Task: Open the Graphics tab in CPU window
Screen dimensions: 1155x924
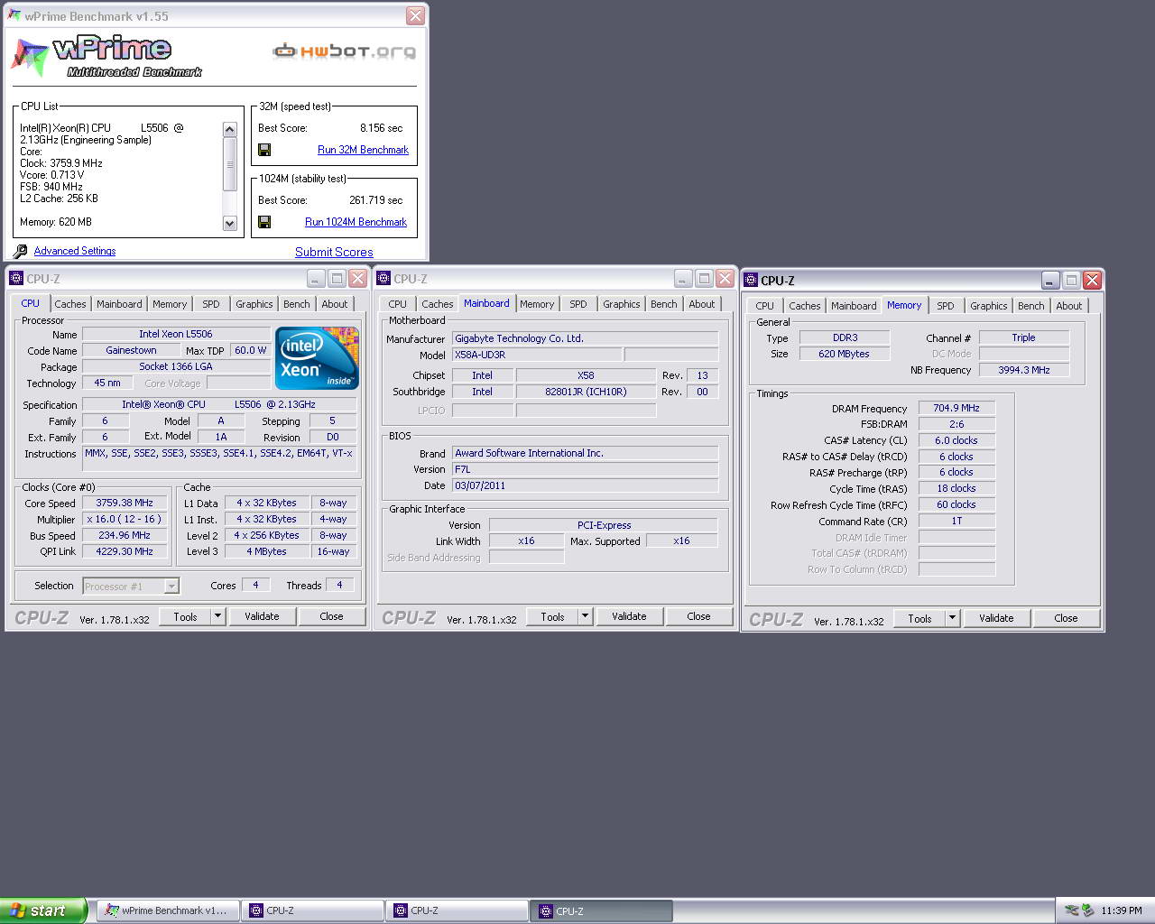Action: click(254, 304)
